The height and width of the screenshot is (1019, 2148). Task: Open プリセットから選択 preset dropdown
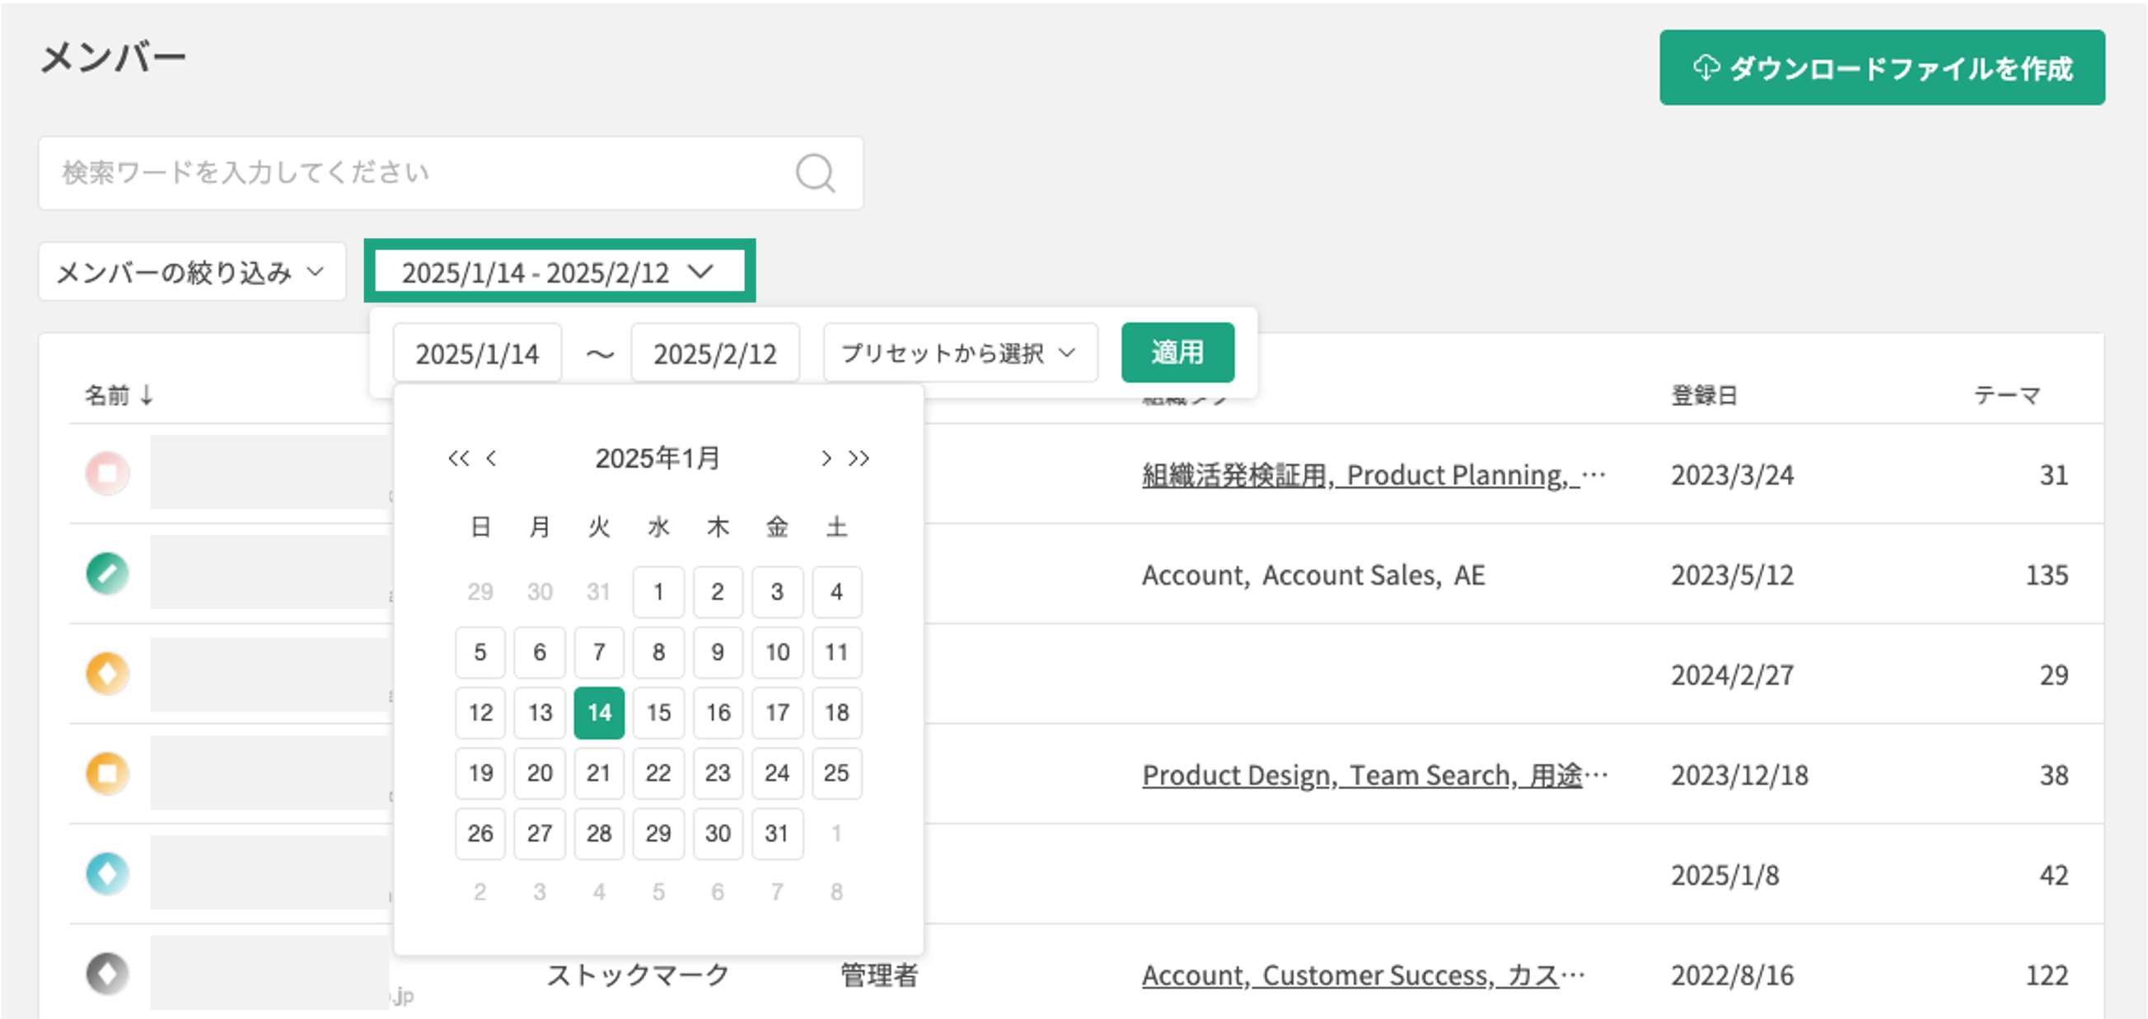tap(959, 353)
